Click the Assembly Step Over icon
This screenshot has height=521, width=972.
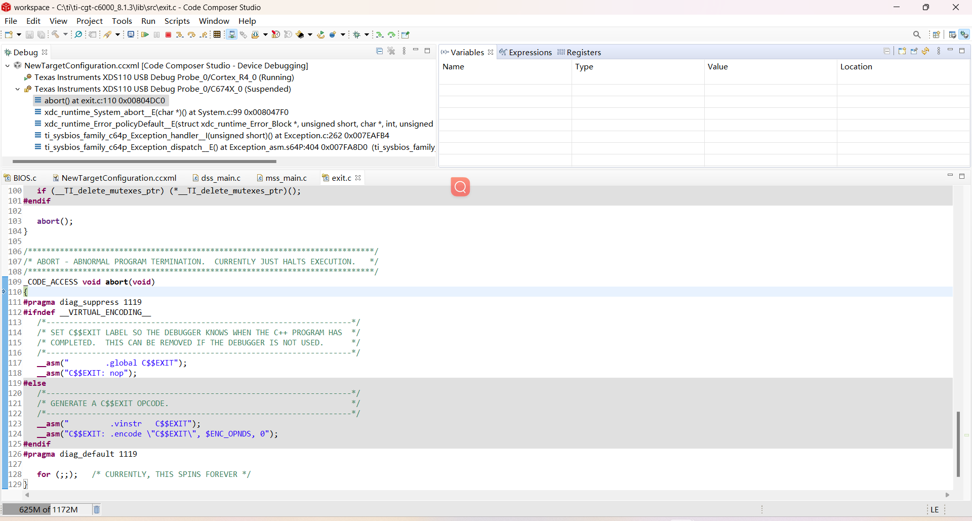tap(392, 34)
